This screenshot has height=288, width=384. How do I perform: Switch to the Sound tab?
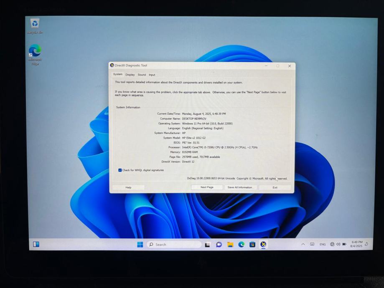tap(142, 75)
